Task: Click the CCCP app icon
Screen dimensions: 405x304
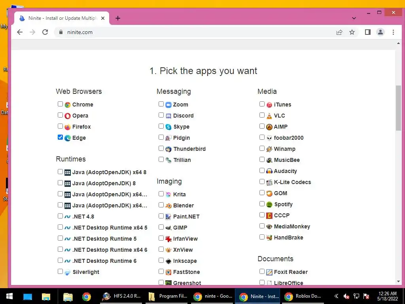Action: click(x=269, y=216)
